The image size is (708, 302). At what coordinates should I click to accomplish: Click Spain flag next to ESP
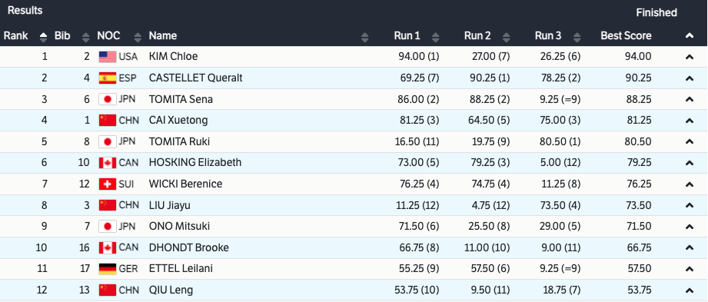pos(108,78)
